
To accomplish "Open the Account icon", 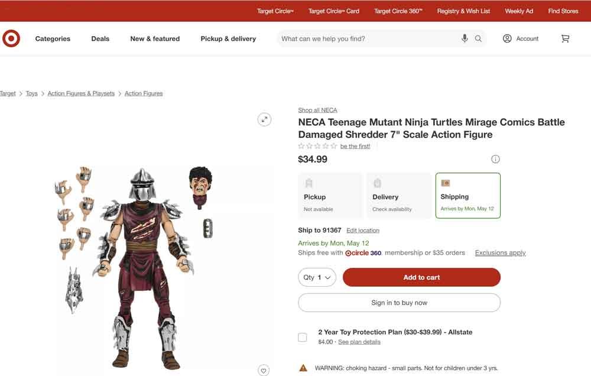I will [x=507, y=38].
